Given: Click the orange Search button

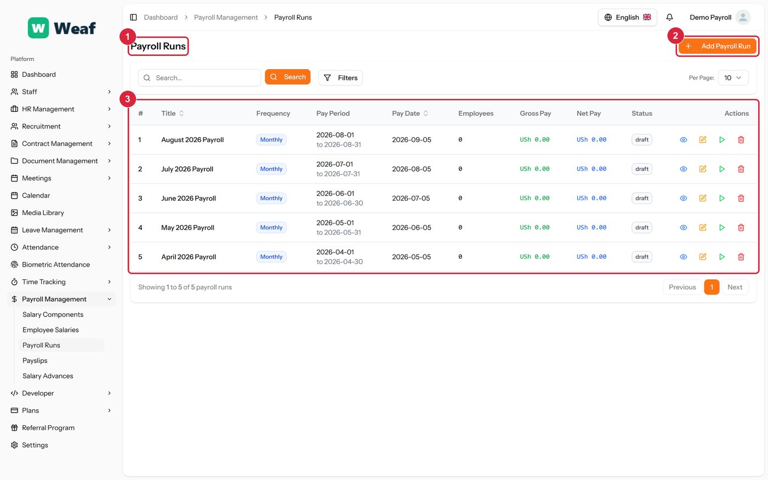Looking at the screenshot, I should (287, 77).
